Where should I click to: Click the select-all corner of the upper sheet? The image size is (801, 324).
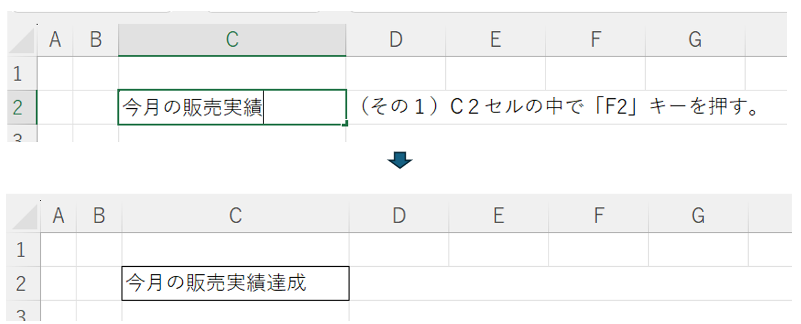click(23, 41)
